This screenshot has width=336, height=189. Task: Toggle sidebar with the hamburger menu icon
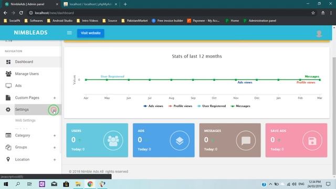(69, 33)
